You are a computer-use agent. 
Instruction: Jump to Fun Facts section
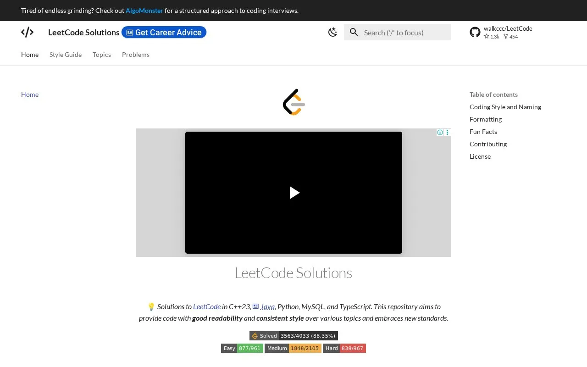click(x=483, y=132)
